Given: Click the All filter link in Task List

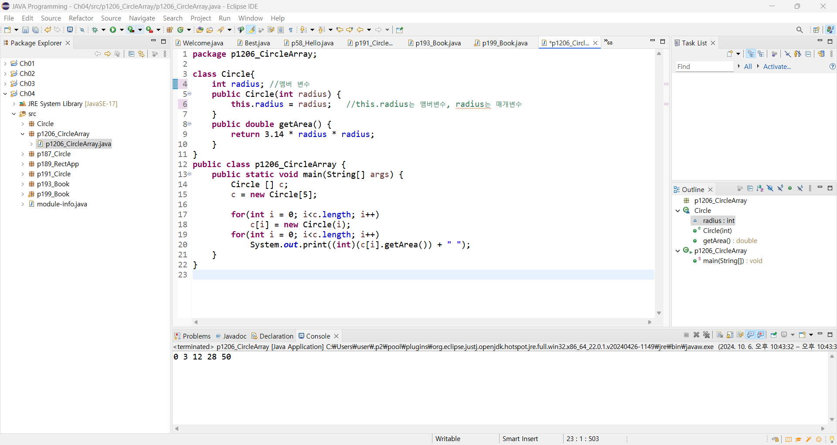Looking at the screenshot, I should coord(748,66).
